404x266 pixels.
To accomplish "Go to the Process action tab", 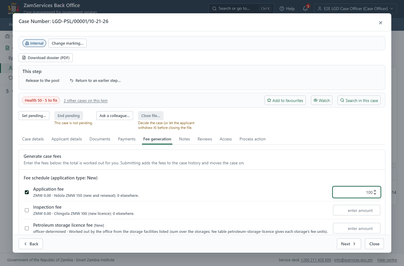I will coord(253,139).
